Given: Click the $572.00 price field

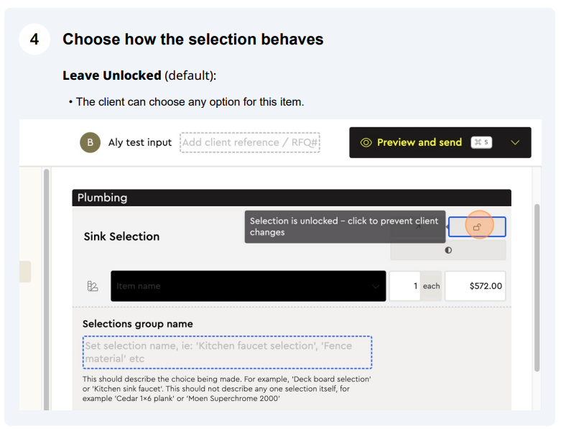Looking at the screenshot, I should point(475,286).
